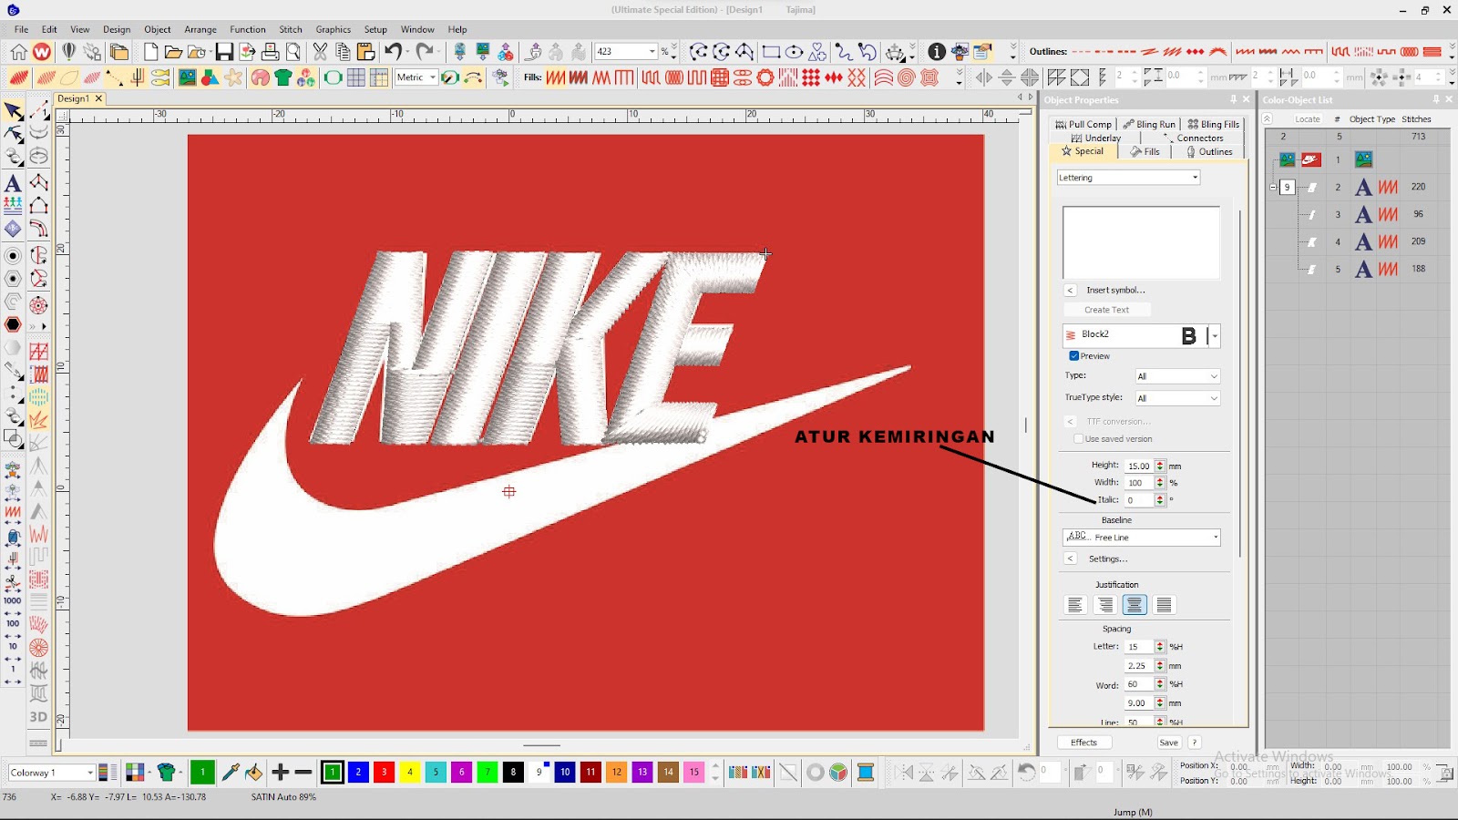Click the Print Preview icon
Screen dimensions: 1458x820
point(293,52)
